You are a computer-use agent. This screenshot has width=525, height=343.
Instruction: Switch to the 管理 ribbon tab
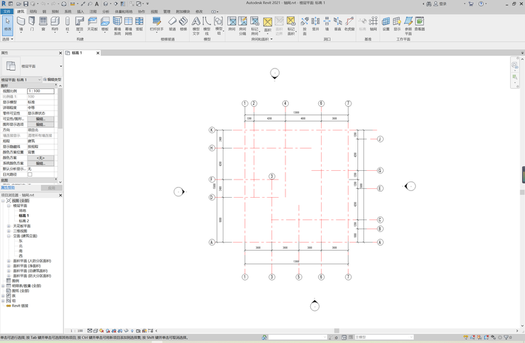point(166,11)
